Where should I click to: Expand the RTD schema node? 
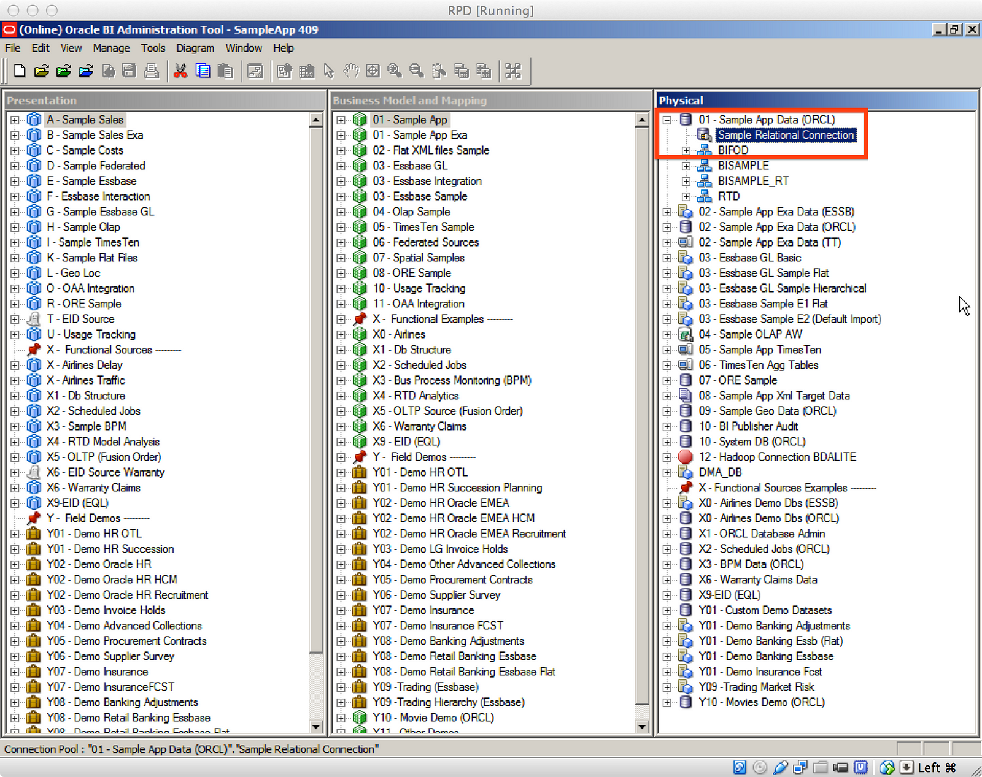point(686,196)
